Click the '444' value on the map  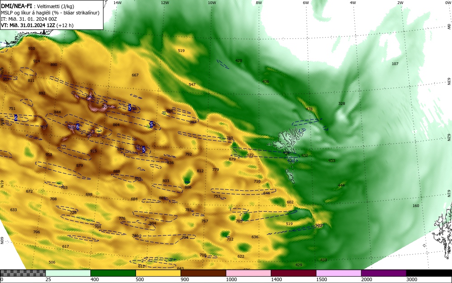click(x=341, y=185)
